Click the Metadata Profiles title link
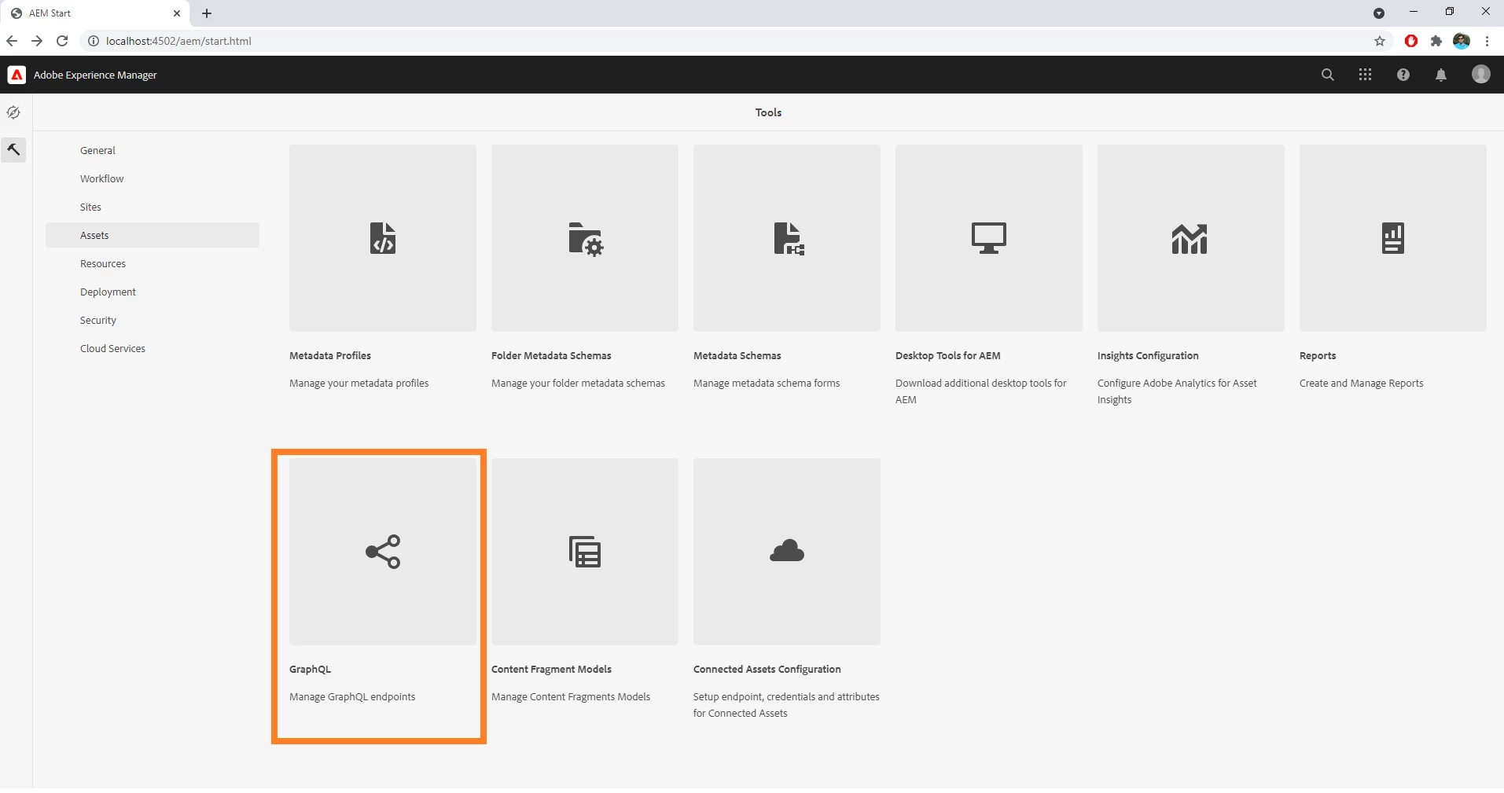The height and width of the screenshot is (793, 1504). click(330, 355)
